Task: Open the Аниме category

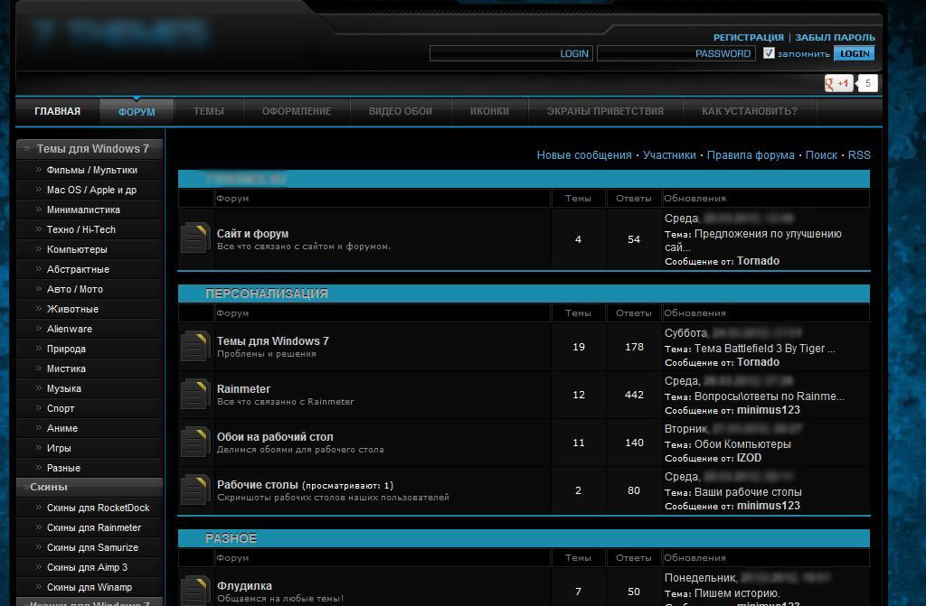Action: pos(62,428)
